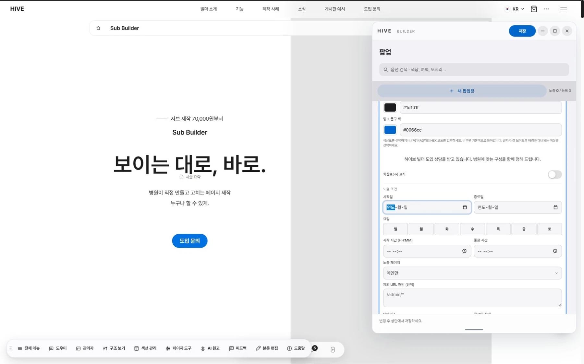The width and height of the screenshot is (584, 364).
Task: Open AI 원고 in the bottom toolbar
Action: (210, 348)
